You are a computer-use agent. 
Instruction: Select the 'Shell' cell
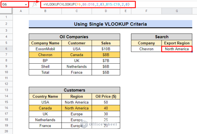pos(45,66)
